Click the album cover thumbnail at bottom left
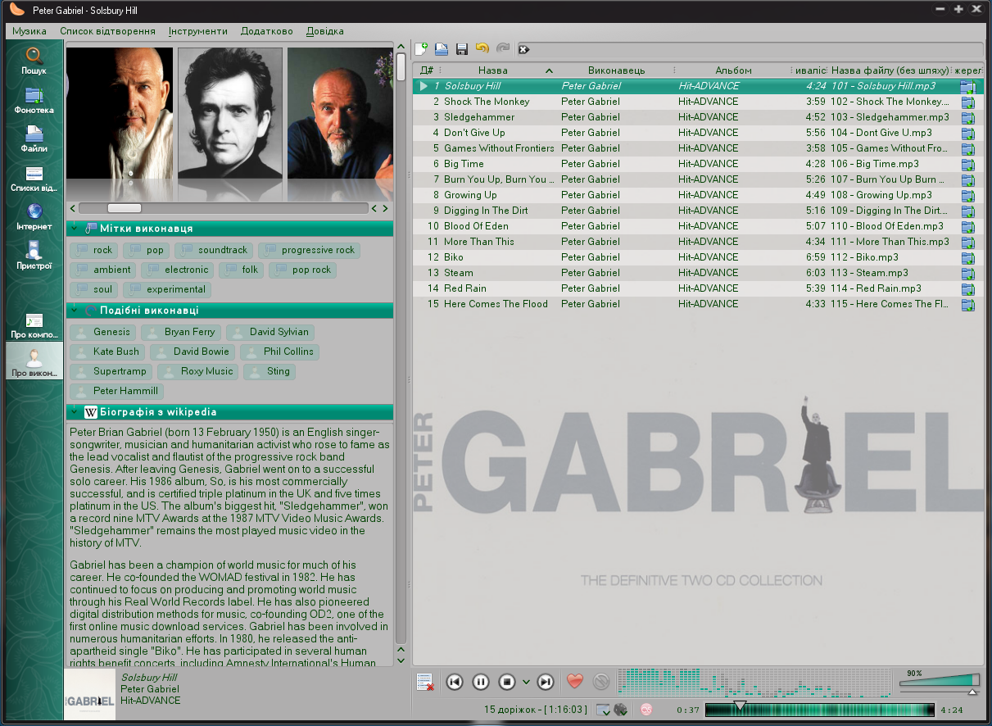Viewport: 992px width, 726px height. 90,694
